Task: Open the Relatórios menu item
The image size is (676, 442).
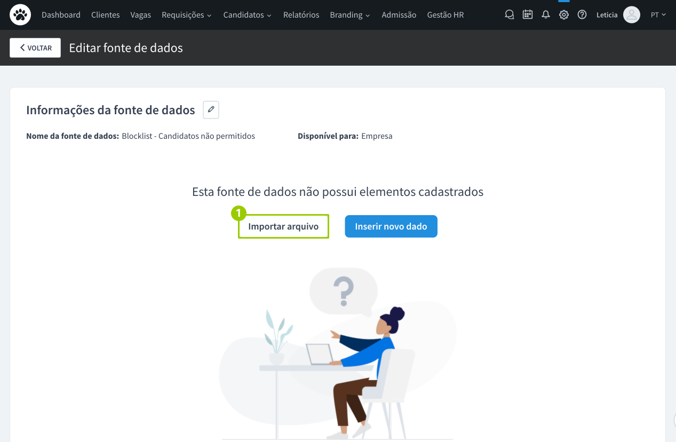Action: pos(301,15)
